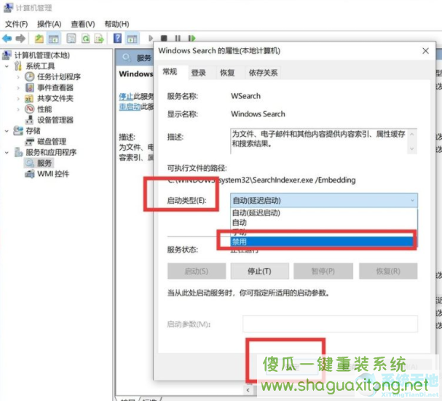Image resolution: width=442 pixels, height=401 pixels.
Task: Open the 查看(V) menu
Action: (83, 24)
